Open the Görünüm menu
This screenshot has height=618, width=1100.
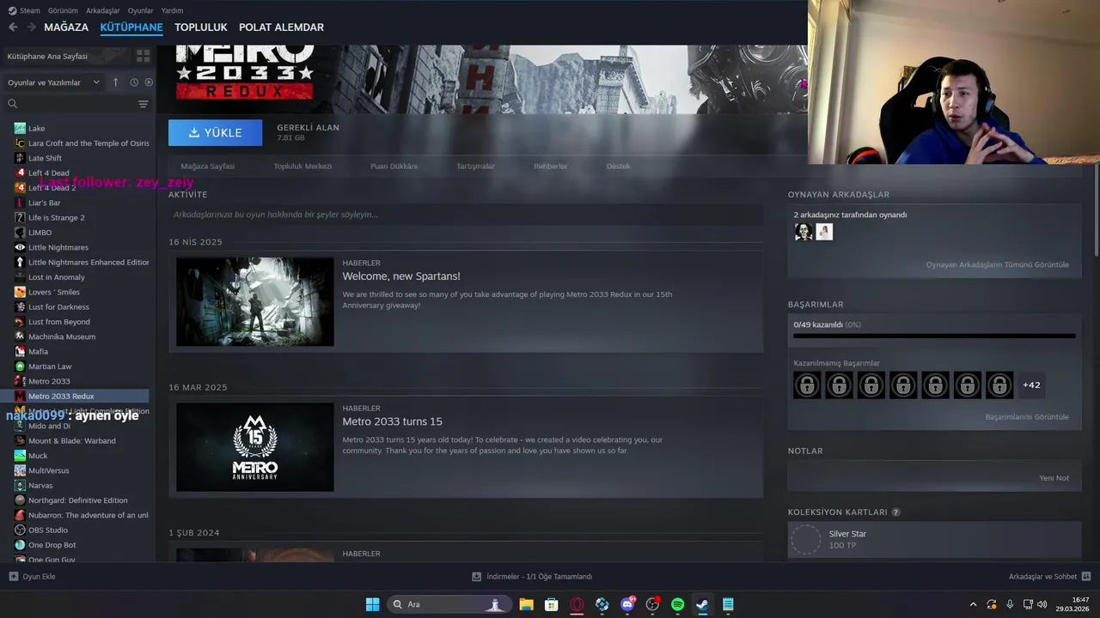tap(63, 11)
